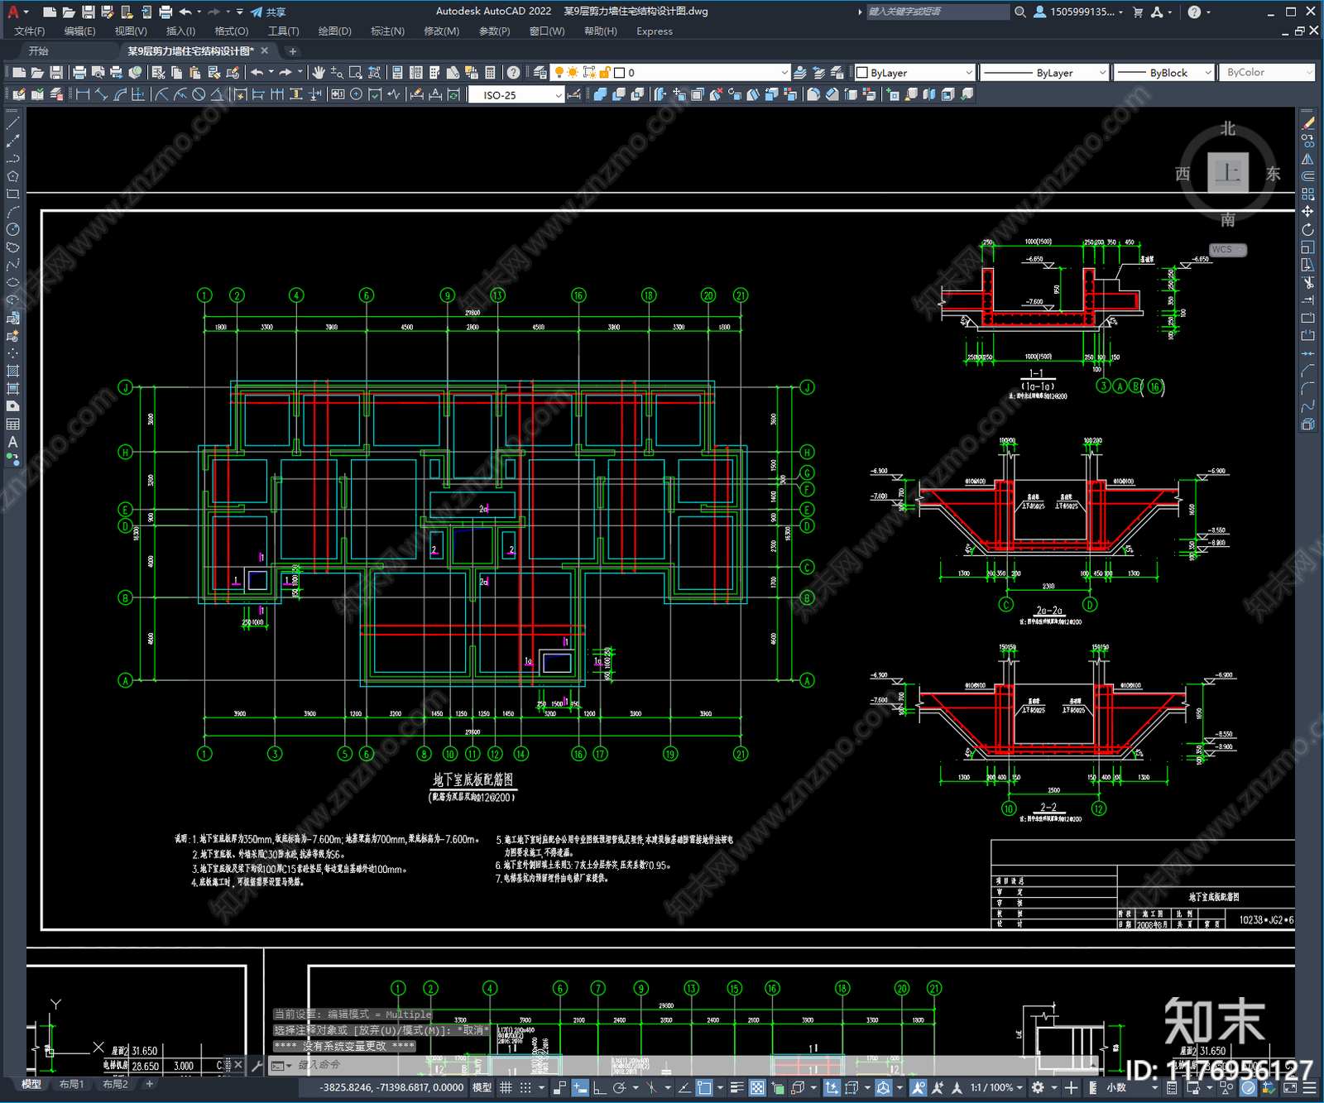Image resolution: width=1324 pixels, height=1103 pixels.
Task: Open the 文件(F) menu
Action: (x=30, y=31)
